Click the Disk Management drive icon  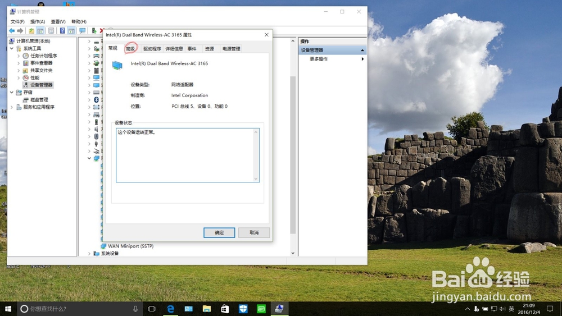tap(26, 99)
